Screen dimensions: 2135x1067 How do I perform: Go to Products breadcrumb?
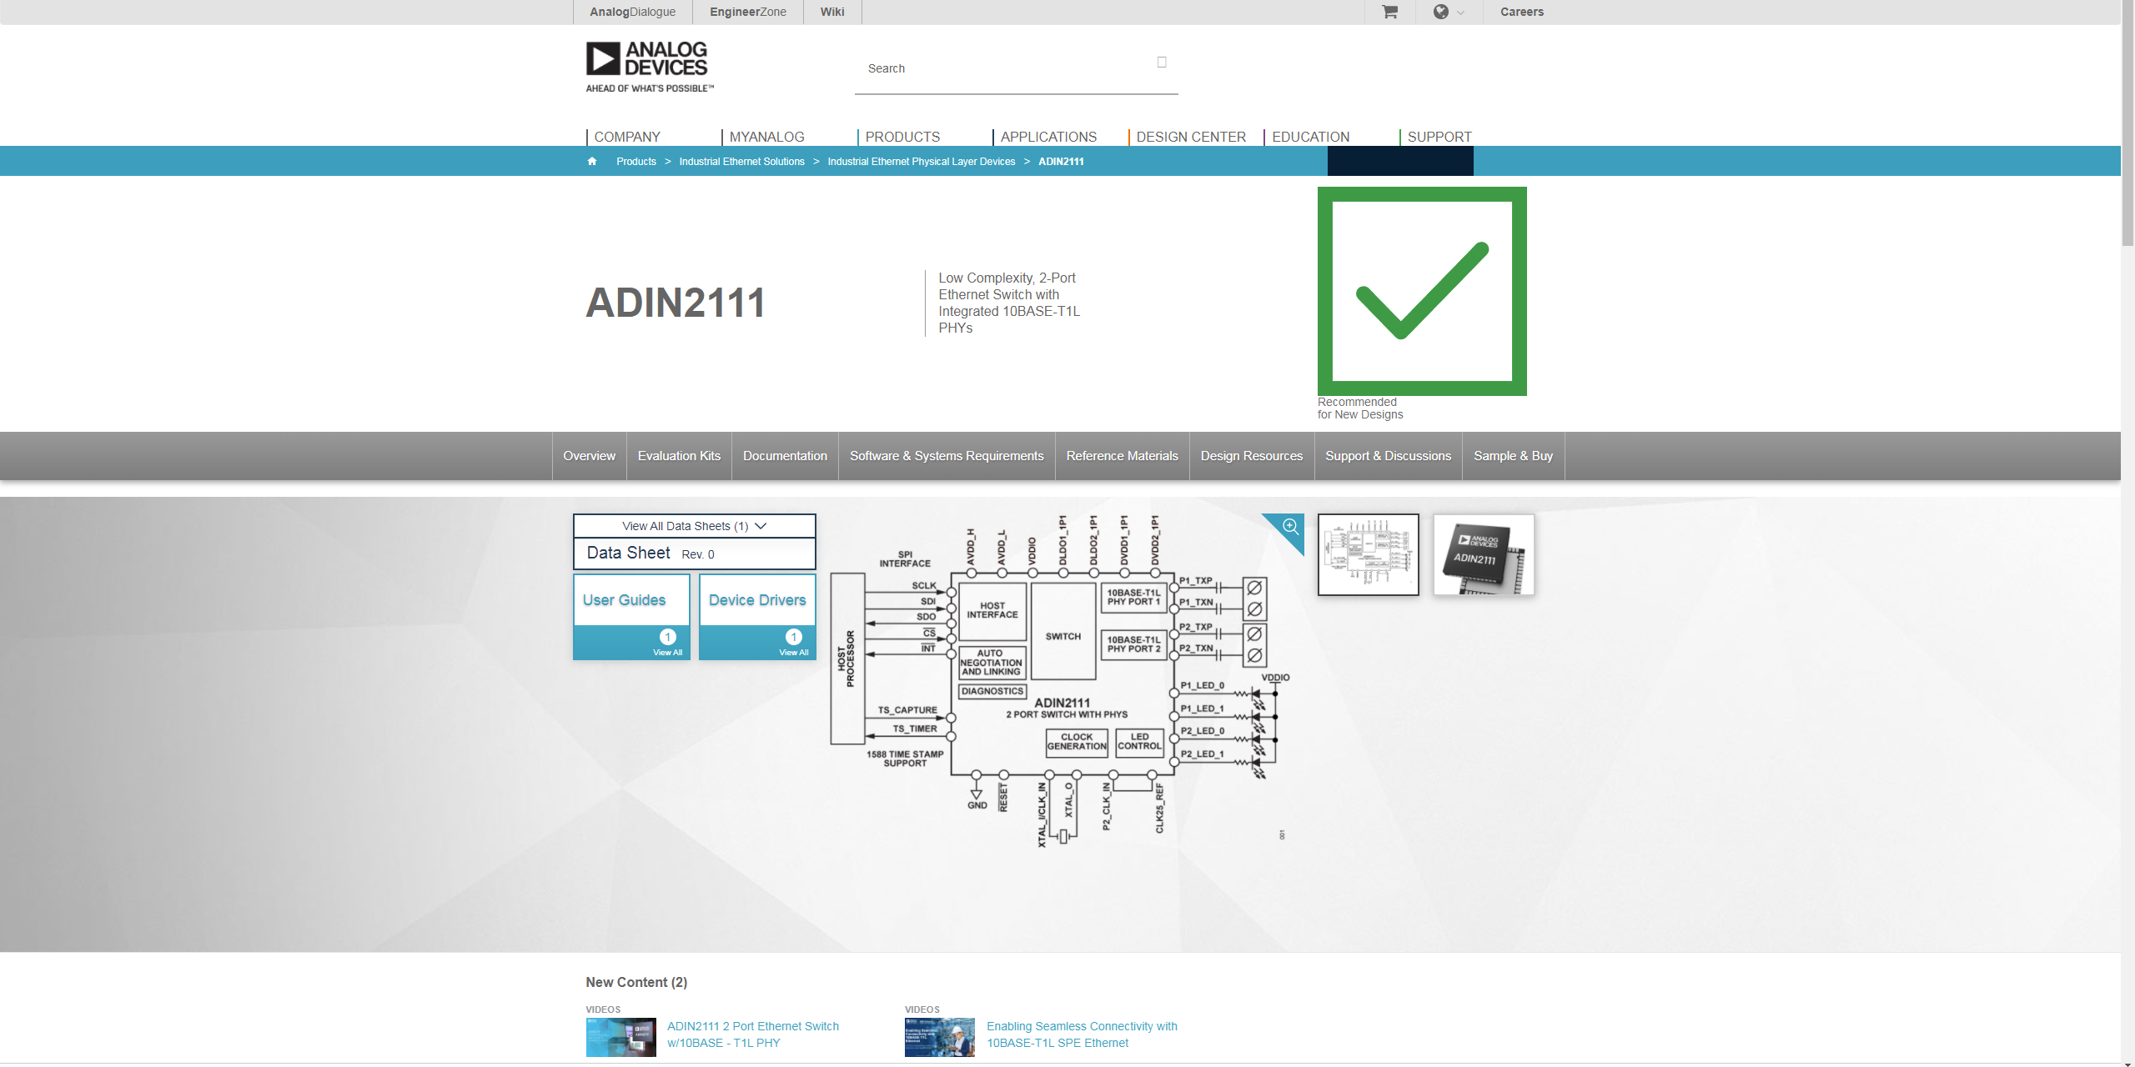(x=636, y=162)
